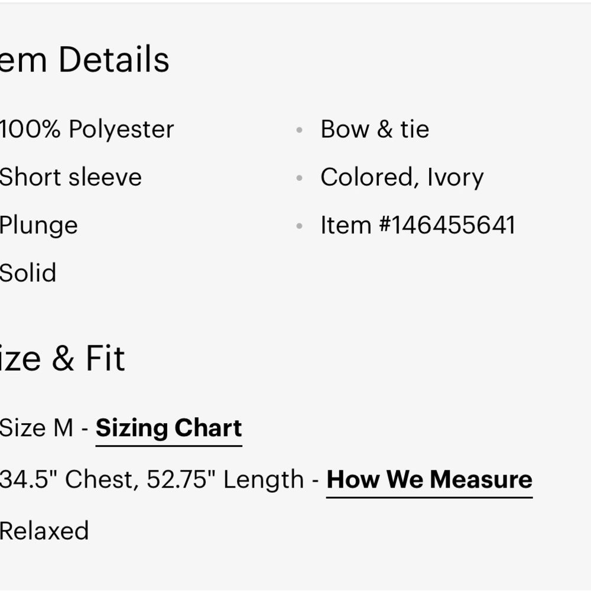Click the Item Details heading

(x=85, y=59)
